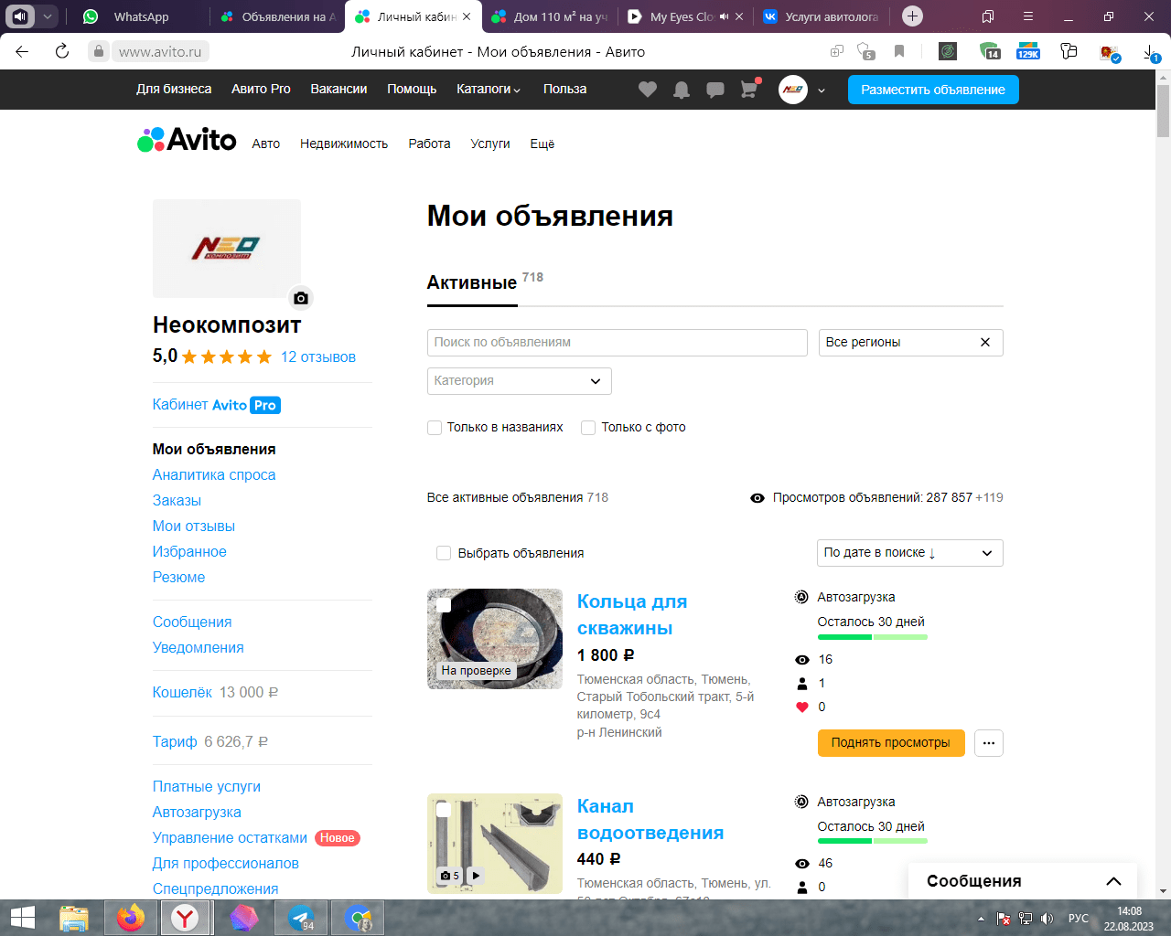
Task: Open По дате в поиске sort dropdown
Action: (x=909, y=553)
